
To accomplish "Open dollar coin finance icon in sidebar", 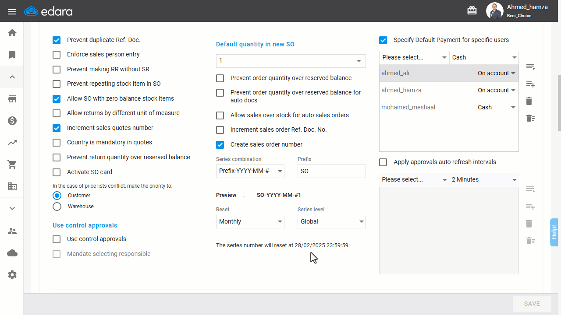I will pyautogui.click(x=12, y=121).
